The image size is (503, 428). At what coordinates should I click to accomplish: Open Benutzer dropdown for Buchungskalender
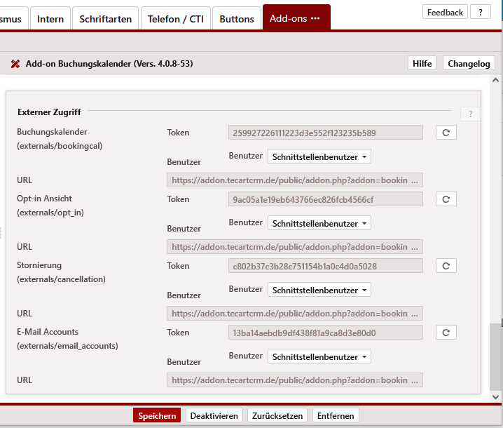[319, 156]
